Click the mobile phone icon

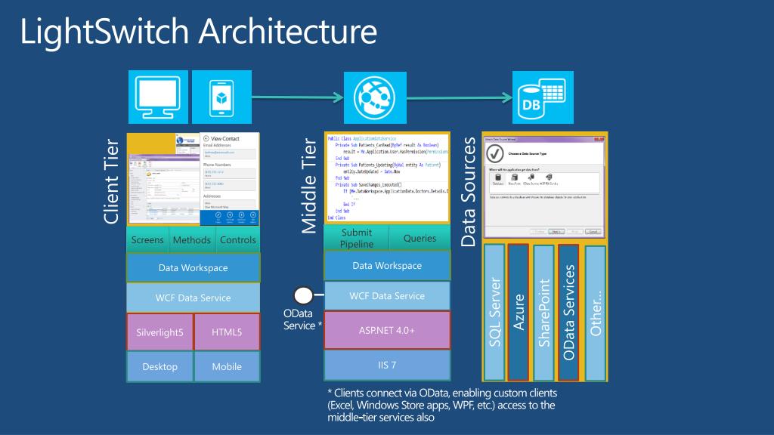221,97
